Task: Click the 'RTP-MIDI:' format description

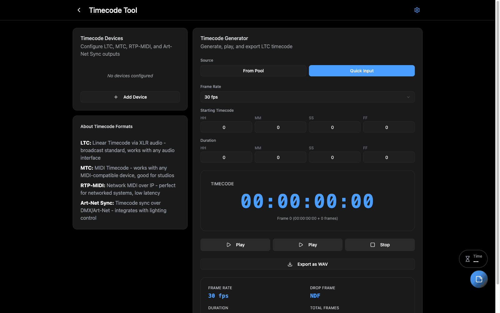Action: 128,189
